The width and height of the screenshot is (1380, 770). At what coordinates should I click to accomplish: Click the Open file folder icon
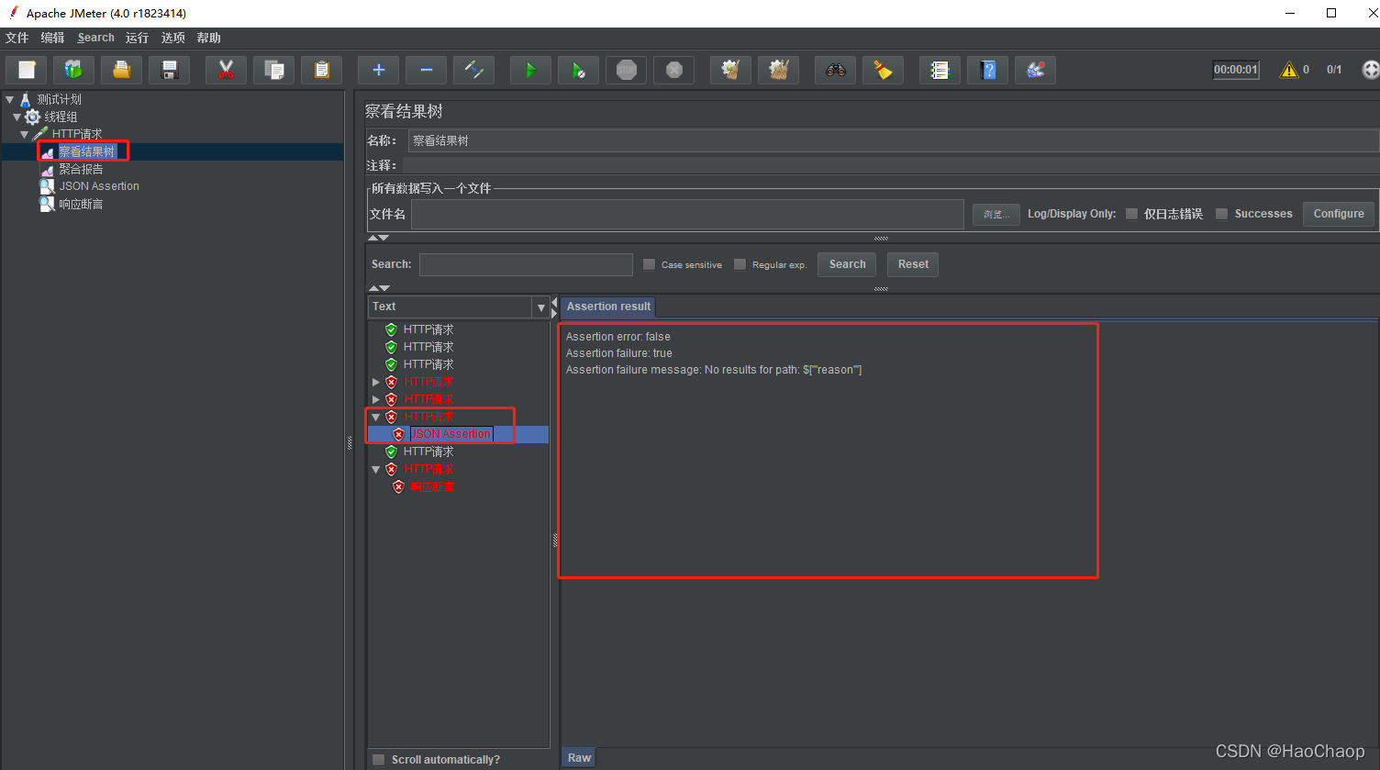[x=121, y=70]
